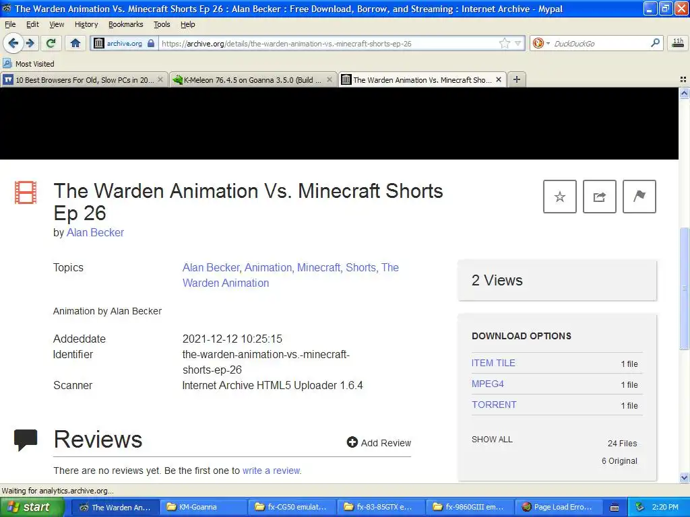Open the 11h toolbar button
The width and height of the screenshot is (690, 517).
point(678,43)
